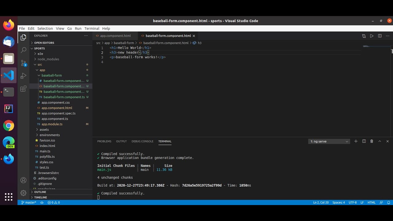Click HTML language mode in status bar
The width and height of the screenshot is (393, 221).
pos(372,203)
